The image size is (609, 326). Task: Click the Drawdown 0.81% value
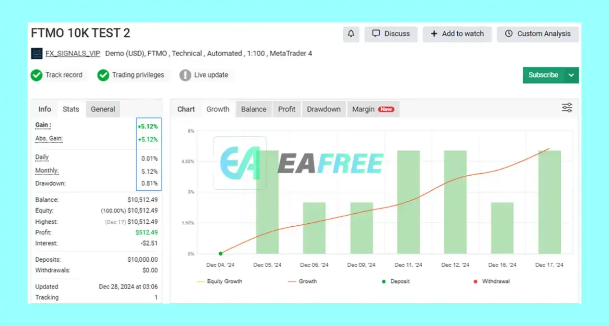click(149, 184)
